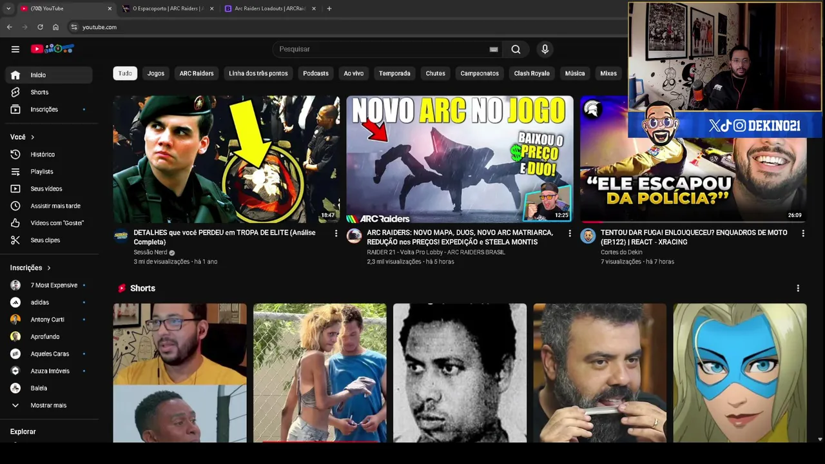Image resolution: width=825 pixels, height=464 pixels.
Task: Open Vídeos com "Gostei" list
Action: coord(48,223)
